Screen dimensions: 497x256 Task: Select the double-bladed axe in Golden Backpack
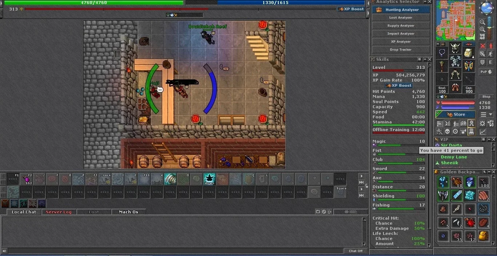444,196
